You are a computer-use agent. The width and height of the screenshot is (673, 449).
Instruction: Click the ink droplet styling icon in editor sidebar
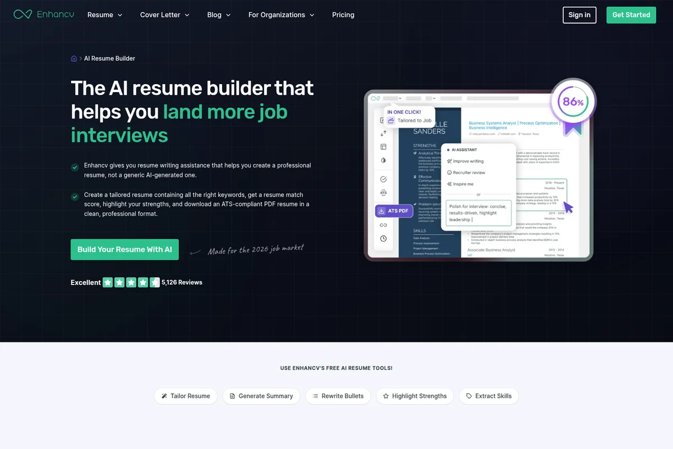pyautogui.click(x=382, y=159)
